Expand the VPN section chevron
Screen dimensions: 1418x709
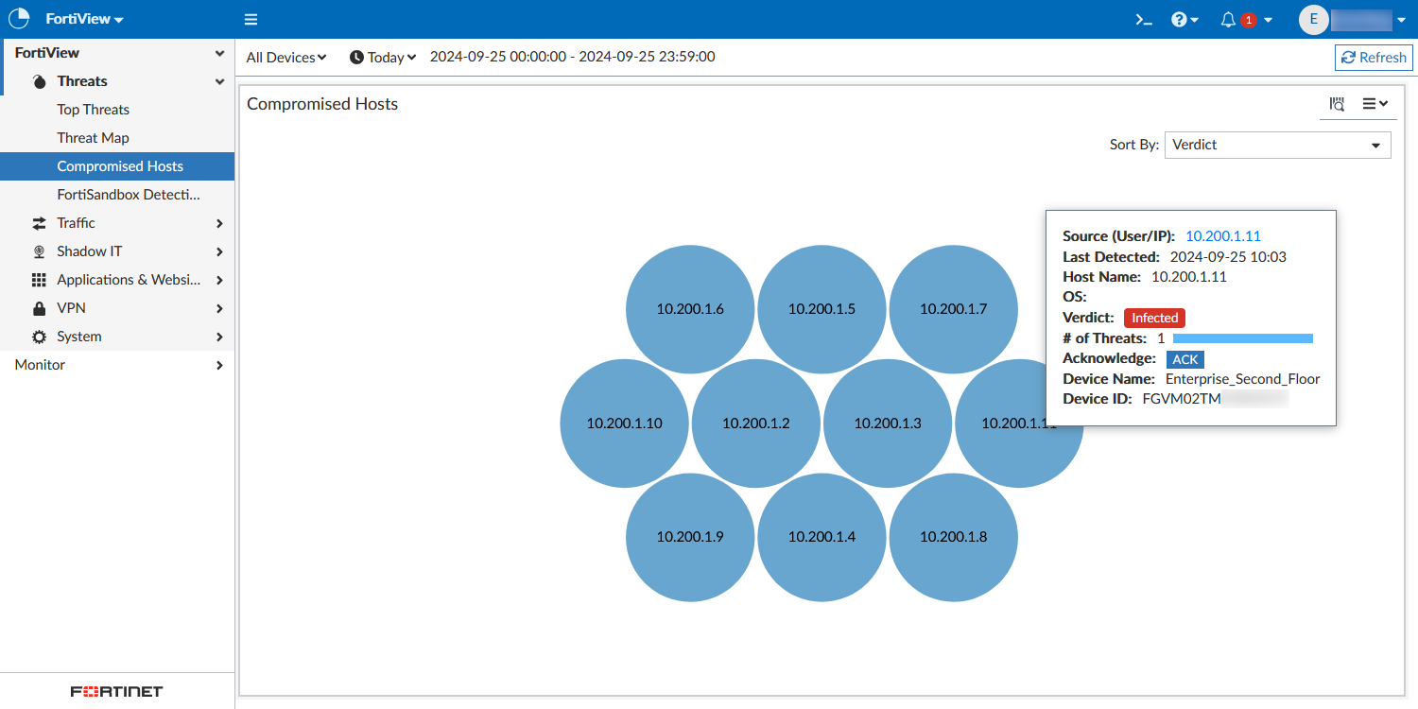(x=219, y=308)
